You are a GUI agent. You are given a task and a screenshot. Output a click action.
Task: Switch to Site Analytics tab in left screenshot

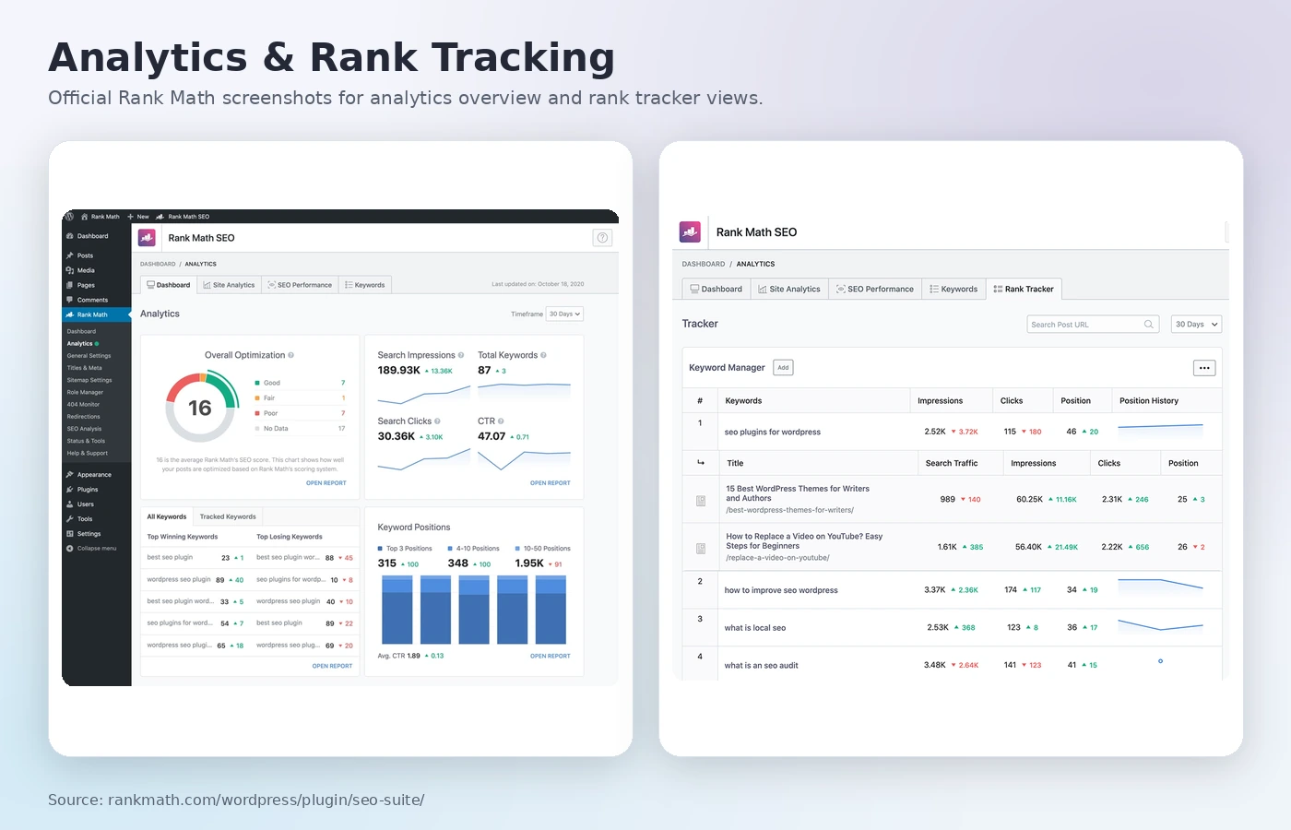pos(229,285)
